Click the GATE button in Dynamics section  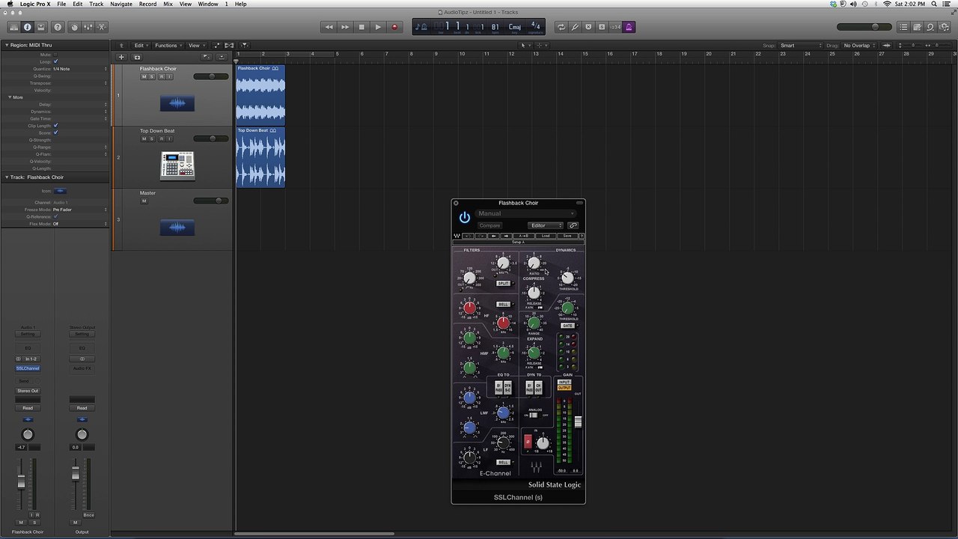(568, 326)
